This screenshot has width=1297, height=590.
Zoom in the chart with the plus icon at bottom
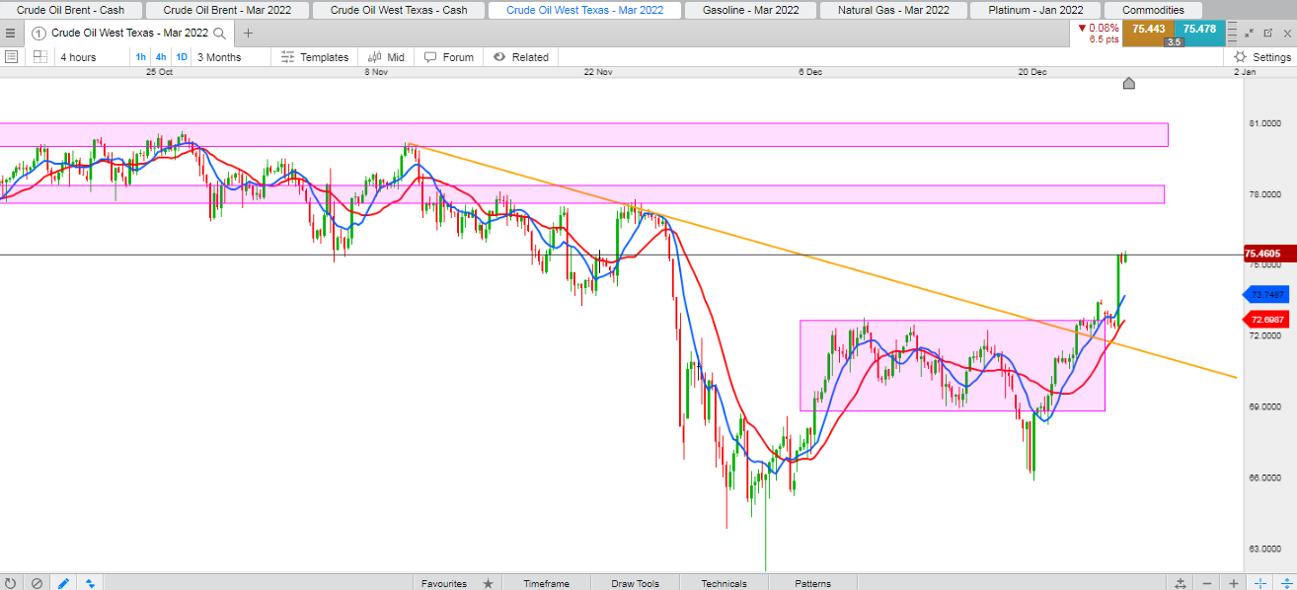(1234, 583)
